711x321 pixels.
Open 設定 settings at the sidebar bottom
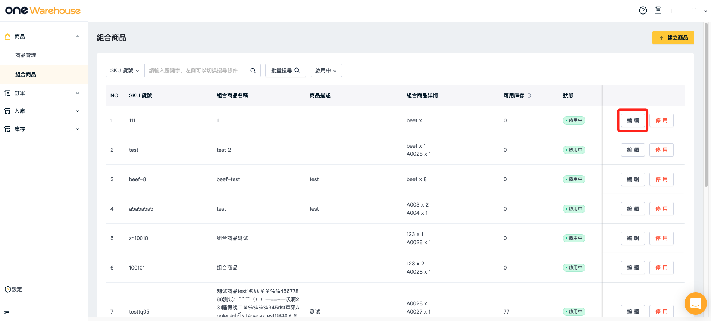[13, 289]
